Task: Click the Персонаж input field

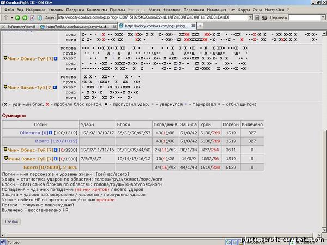Action: pyautogui.click(x=305, y=17)
